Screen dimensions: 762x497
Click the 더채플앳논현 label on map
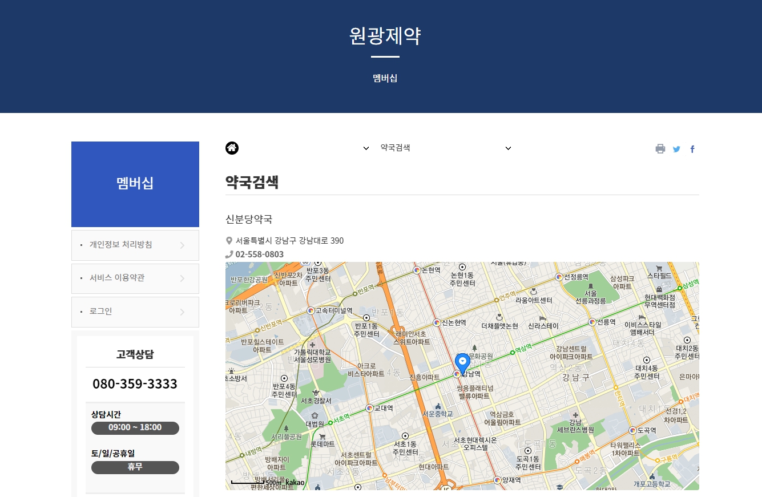point(499,326)
